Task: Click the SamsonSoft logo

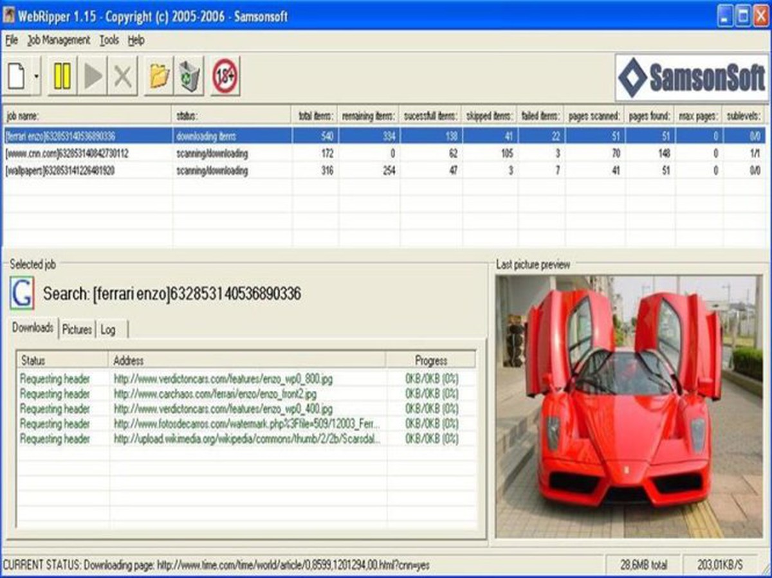Action: click(690, 78)
